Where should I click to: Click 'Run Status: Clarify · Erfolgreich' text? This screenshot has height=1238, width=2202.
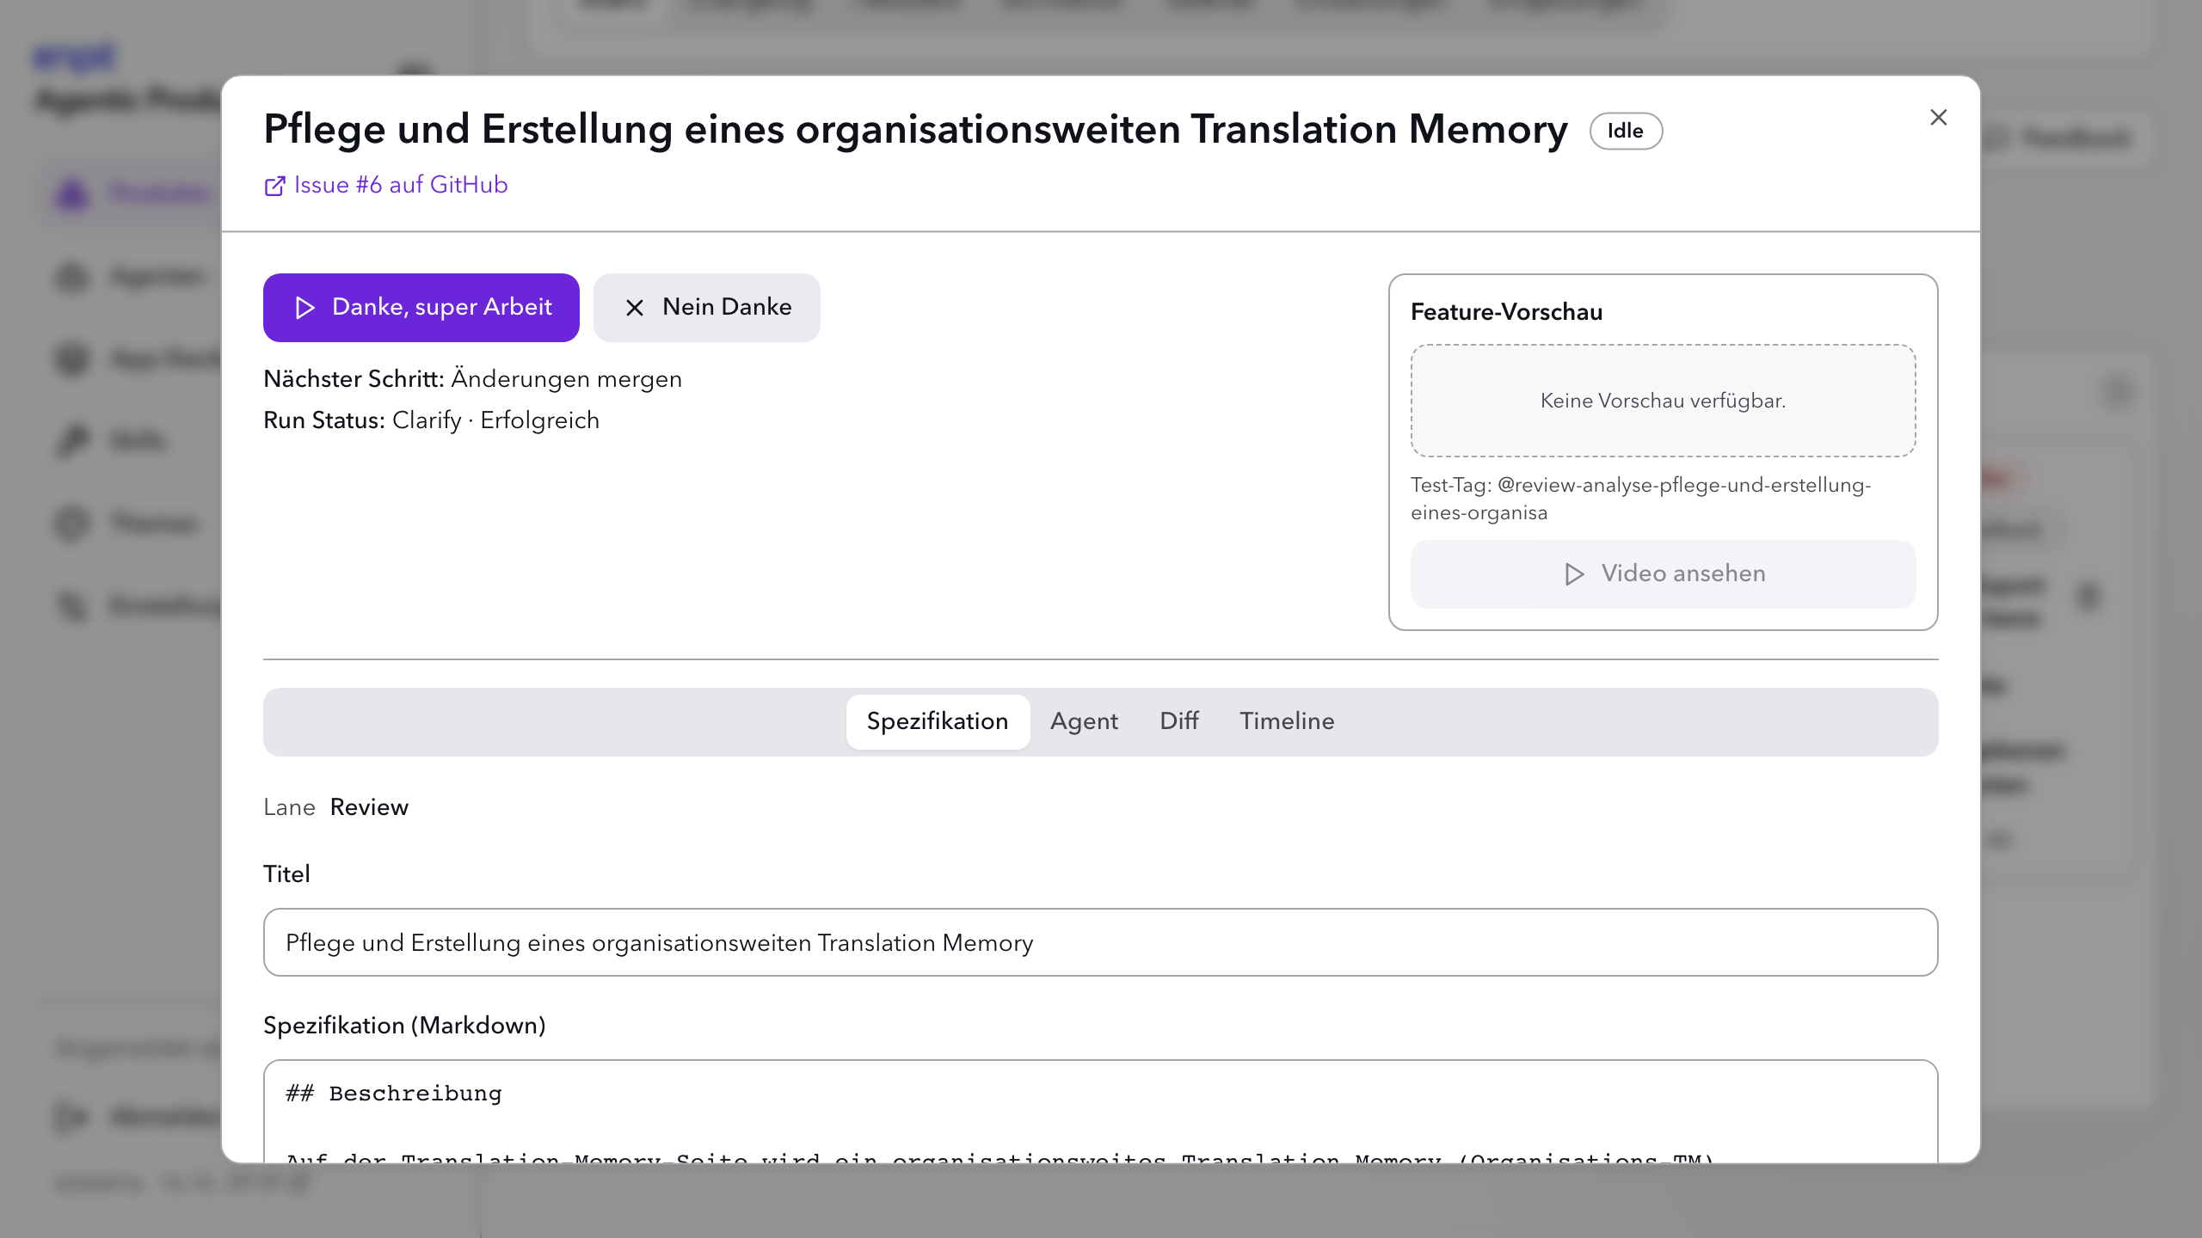(x=431, y=420)
